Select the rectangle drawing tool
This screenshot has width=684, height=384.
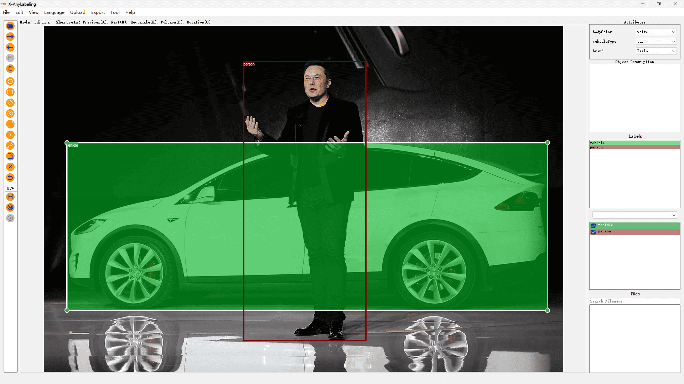pyautogui.click(x=10, y=92)
